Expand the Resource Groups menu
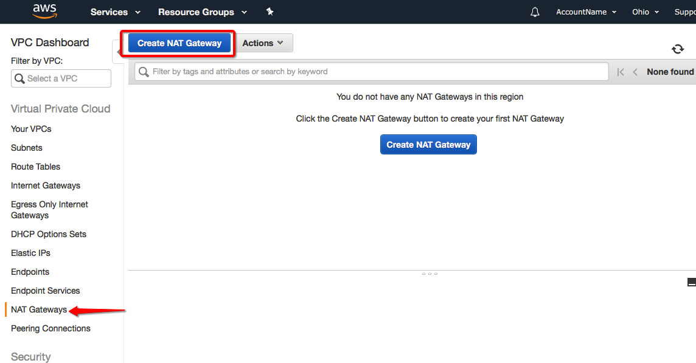 pos(202,12)
